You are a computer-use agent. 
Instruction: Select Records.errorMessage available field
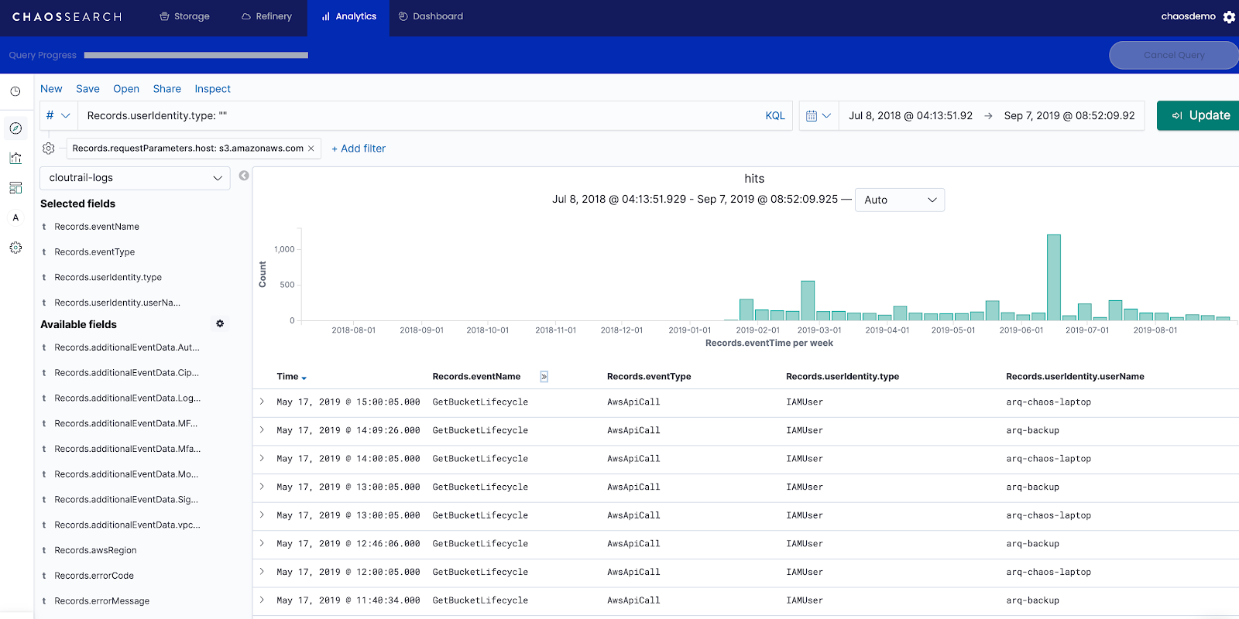pos(101,601)
